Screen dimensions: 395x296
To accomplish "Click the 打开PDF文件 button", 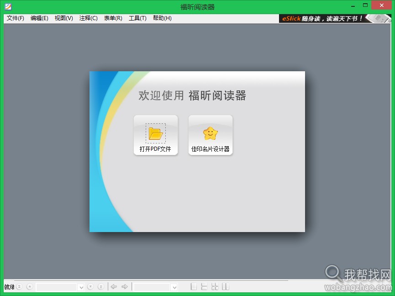I will click(156, 135).
